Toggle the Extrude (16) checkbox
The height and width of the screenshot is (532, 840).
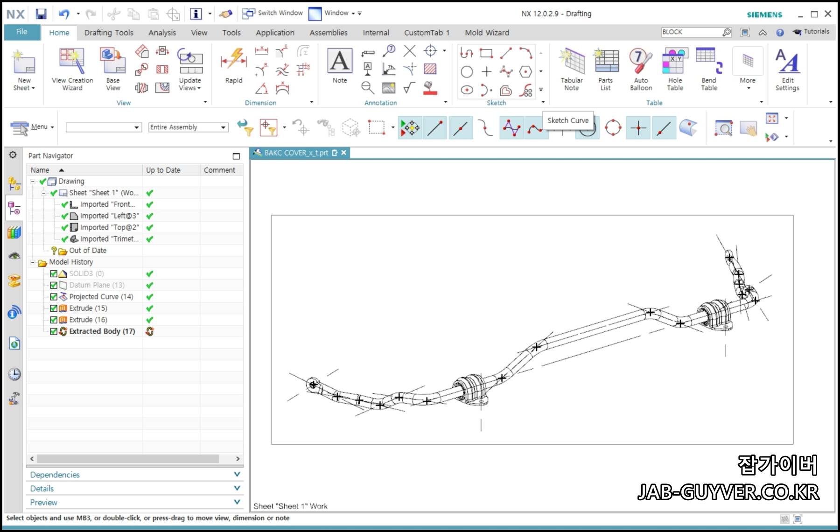coord(54,320)
